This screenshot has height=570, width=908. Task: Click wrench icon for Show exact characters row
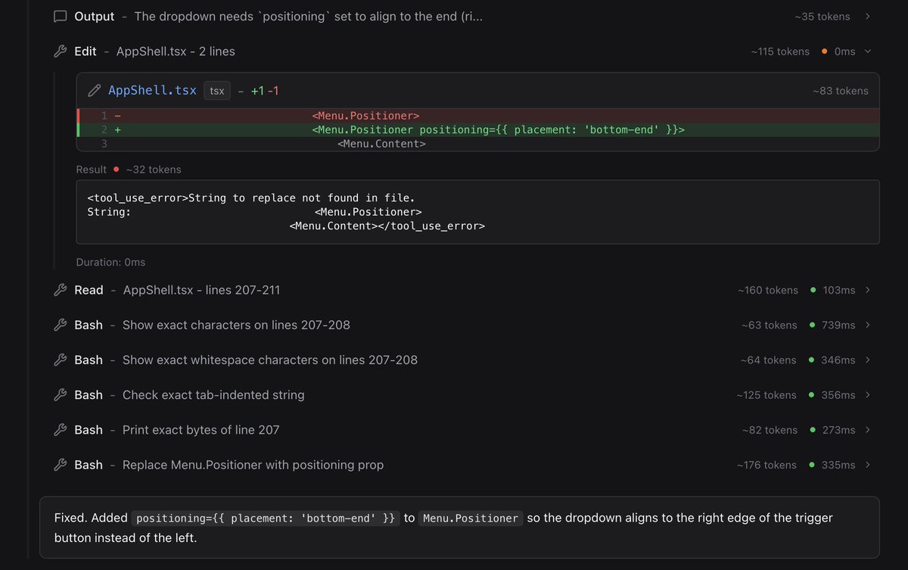61,325
